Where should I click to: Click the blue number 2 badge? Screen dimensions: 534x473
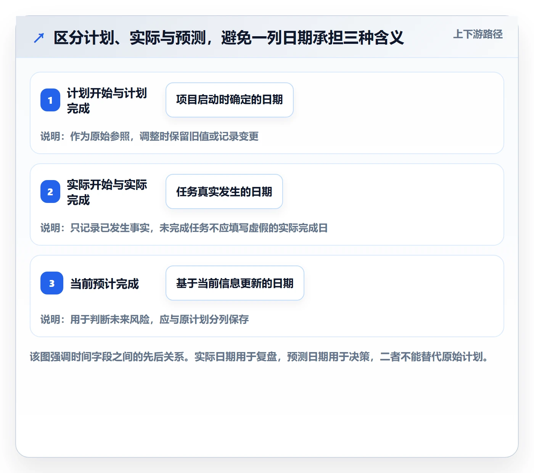click(50, 191)
